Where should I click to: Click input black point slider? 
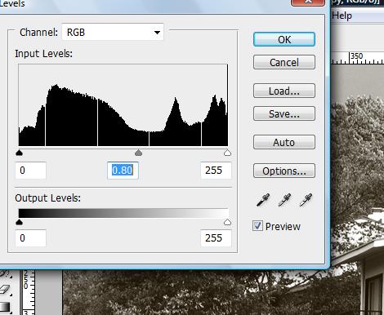pos(19,153)
